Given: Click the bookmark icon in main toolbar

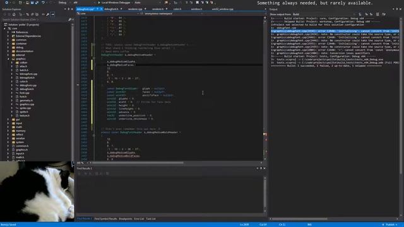Looking at the screenshot, I should [198, 3].
